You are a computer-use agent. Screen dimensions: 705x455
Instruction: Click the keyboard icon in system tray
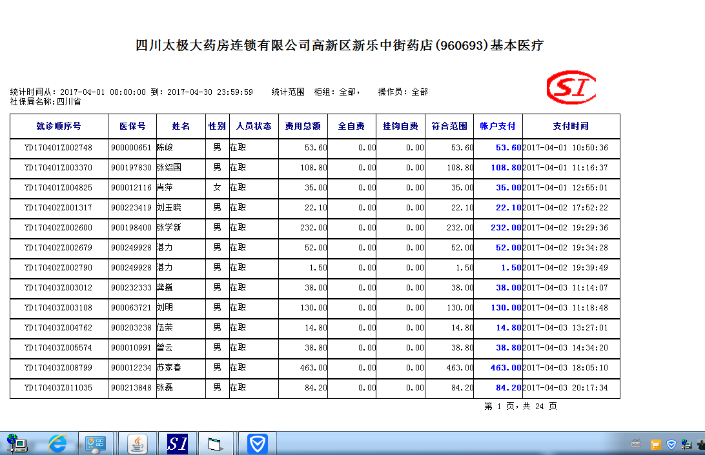point(636,444)
